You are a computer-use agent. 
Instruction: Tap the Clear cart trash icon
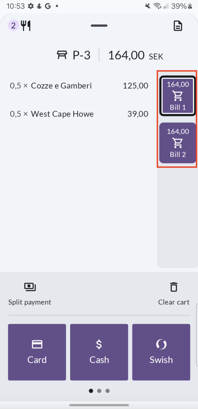(x=174, y=287)
